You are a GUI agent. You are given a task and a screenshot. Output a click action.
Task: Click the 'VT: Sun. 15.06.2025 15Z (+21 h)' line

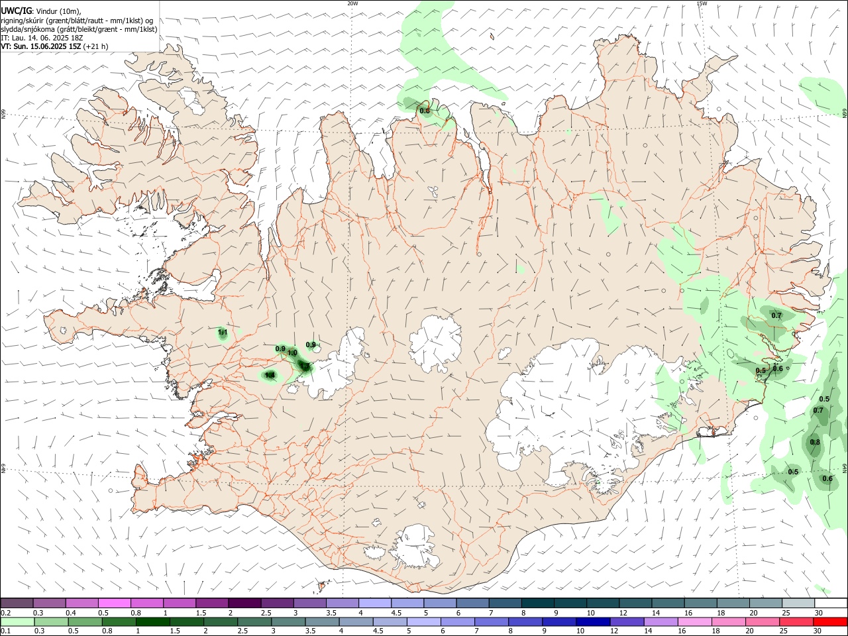coord(54,46)
